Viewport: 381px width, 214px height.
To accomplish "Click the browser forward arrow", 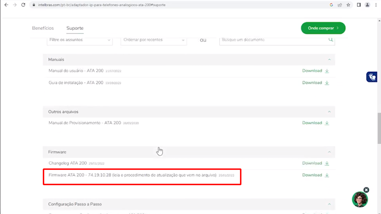I will (x=15, y=5).
